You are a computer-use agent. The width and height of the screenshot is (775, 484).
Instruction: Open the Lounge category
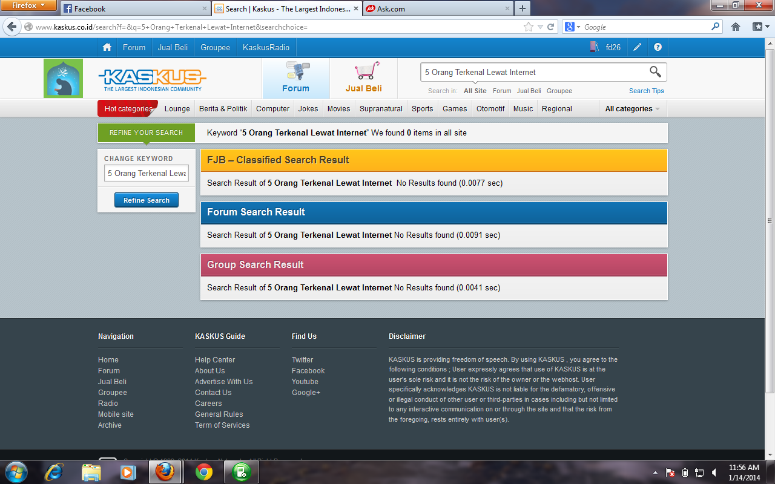tap(177, 109)
